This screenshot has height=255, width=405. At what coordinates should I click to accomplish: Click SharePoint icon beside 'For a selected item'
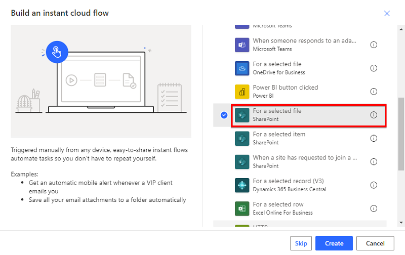242,138
